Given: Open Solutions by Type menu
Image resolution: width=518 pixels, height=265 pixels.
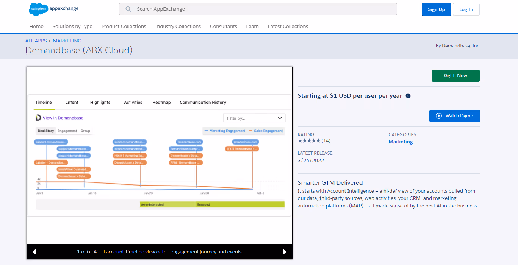Looking at the screenshot, I should [72, 26].
